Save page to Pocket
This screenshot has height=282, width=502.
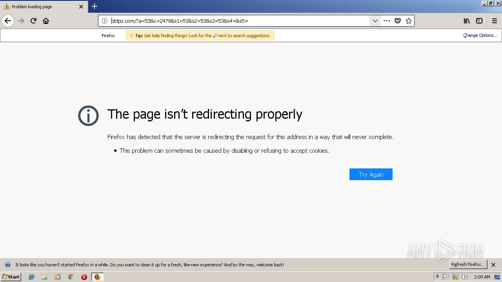pyautogui.click(x=398, y=21)
